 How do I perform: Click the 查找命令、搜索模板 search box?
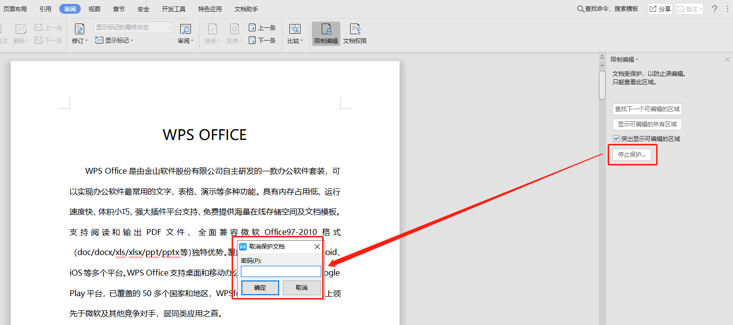click(x=608, y=9)
